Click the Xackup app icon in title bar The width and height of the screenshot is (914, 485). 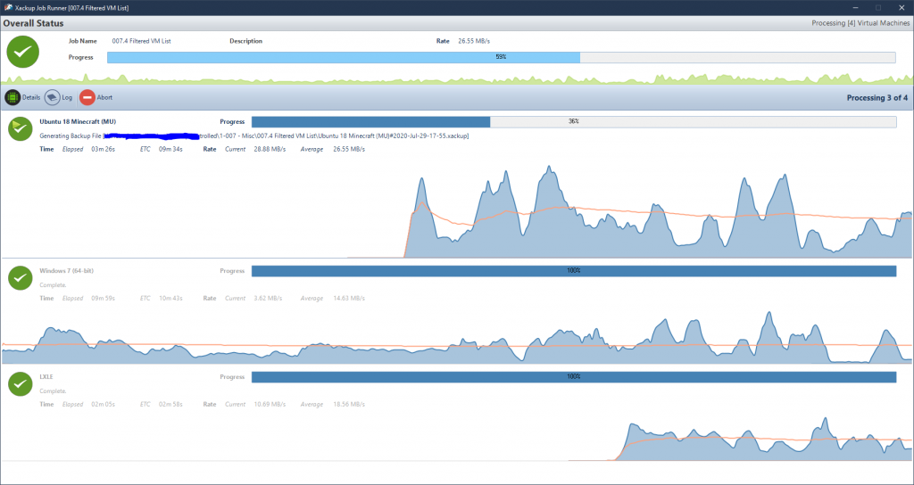click(x=8, y=7)
